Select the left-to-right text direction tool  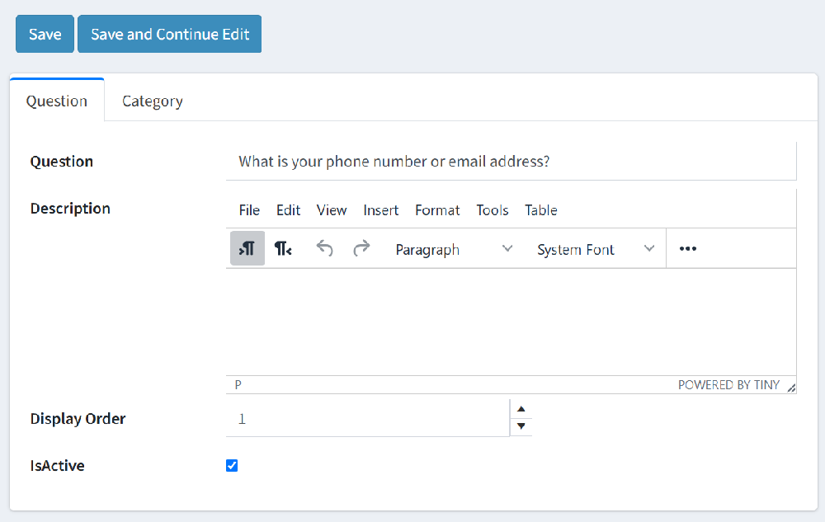(247, 248)
